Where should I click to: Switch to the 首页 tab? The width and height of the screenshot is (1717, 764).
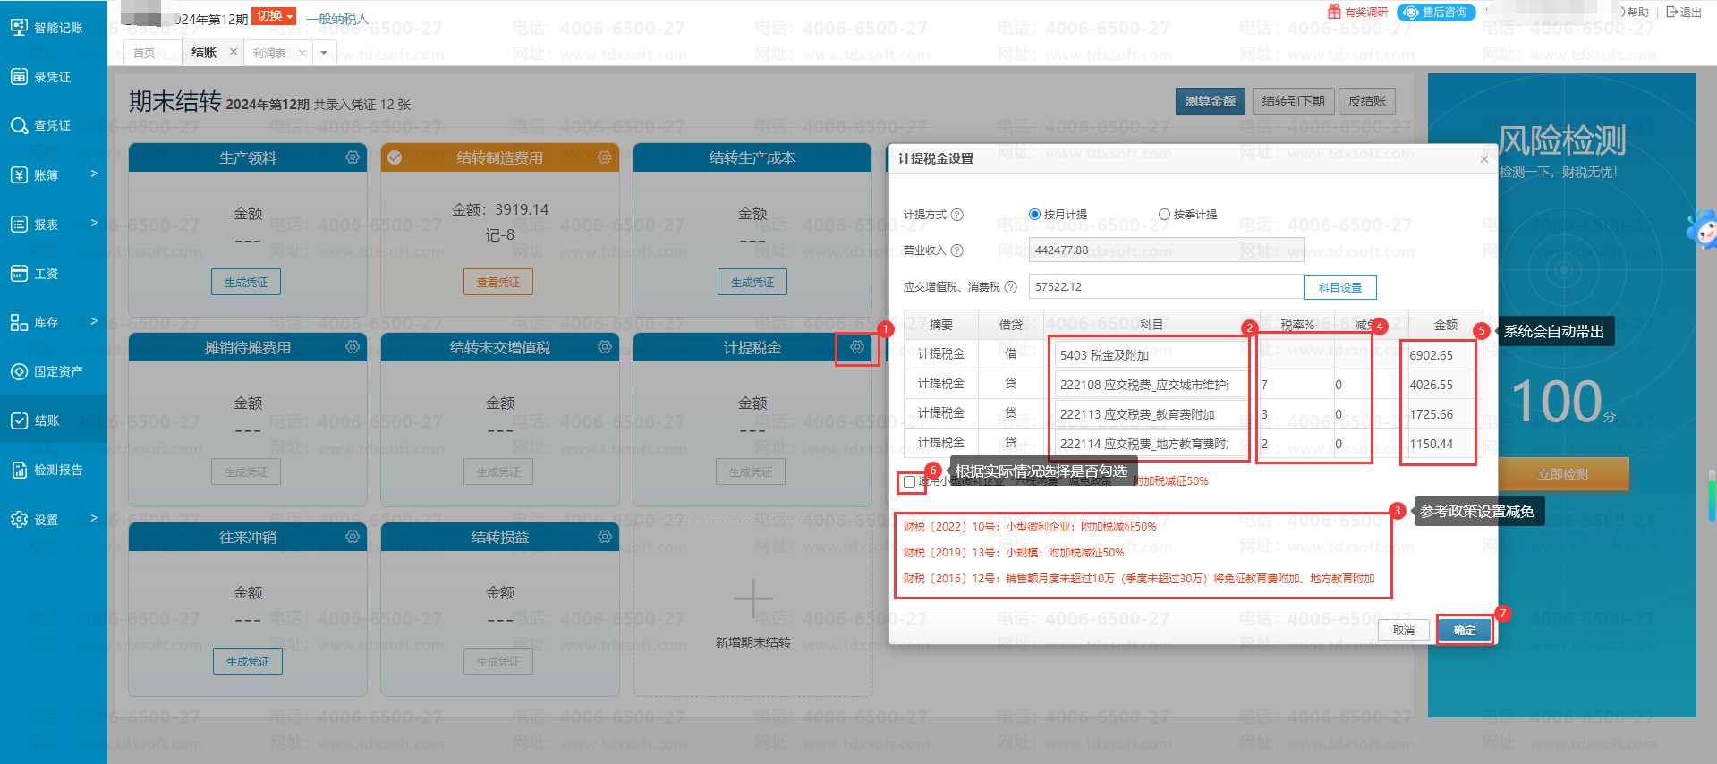144,53
